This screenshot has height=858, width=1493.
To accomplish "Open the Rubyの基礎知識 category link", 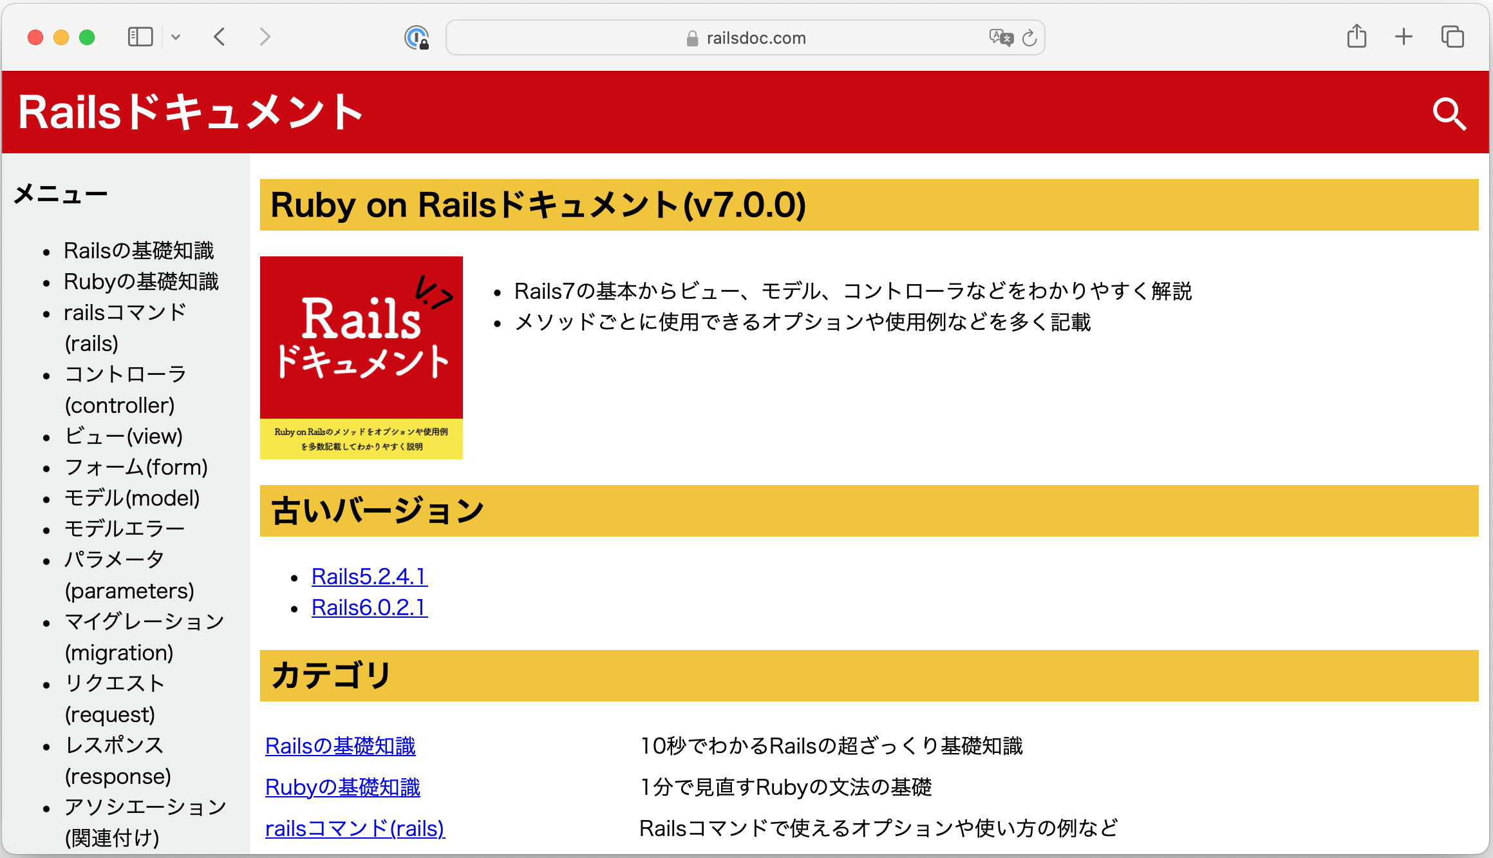I will [342, 787].
